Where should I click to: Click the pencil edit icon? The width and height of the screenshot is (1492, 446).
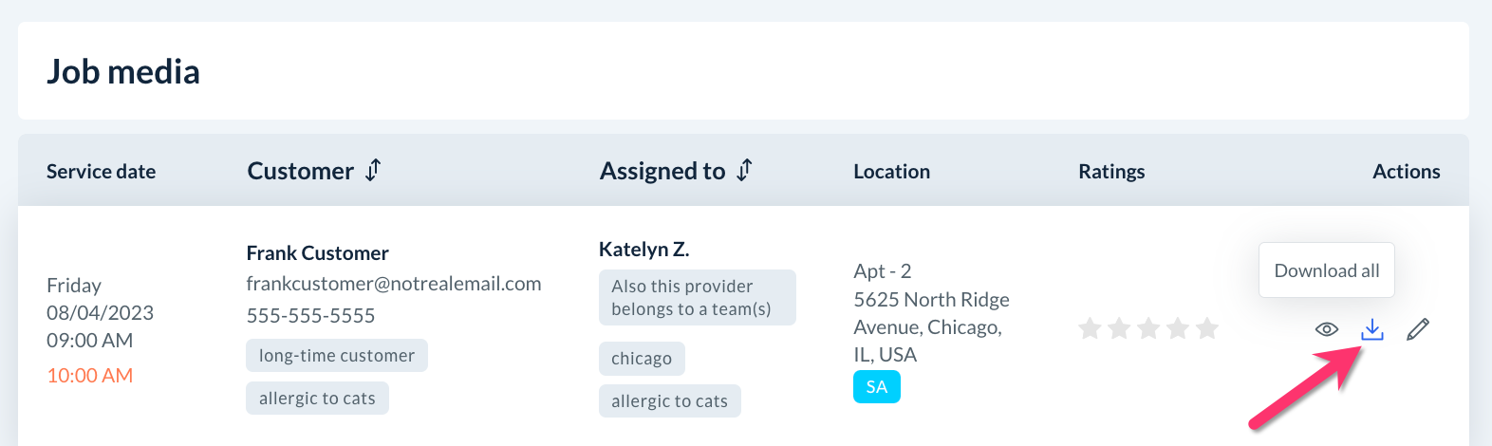[x=1418, y=329]
